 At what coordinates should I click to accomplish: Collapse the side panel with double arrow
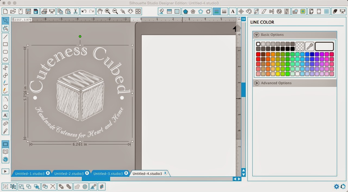tap(244, 19)
